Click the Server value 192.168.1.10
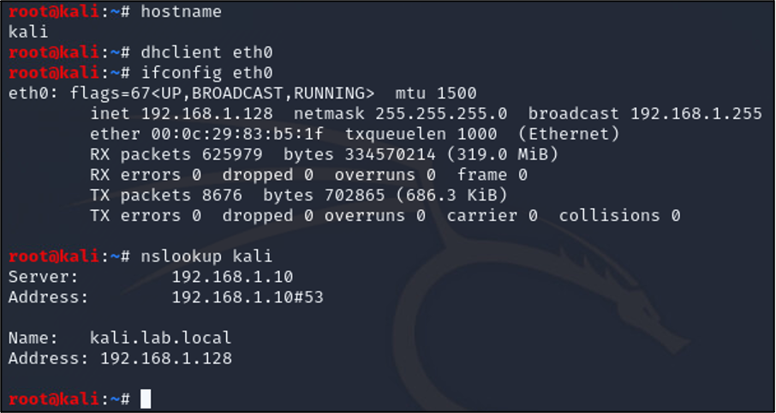This screenshot has height=413, width=776. pos(232,277)
